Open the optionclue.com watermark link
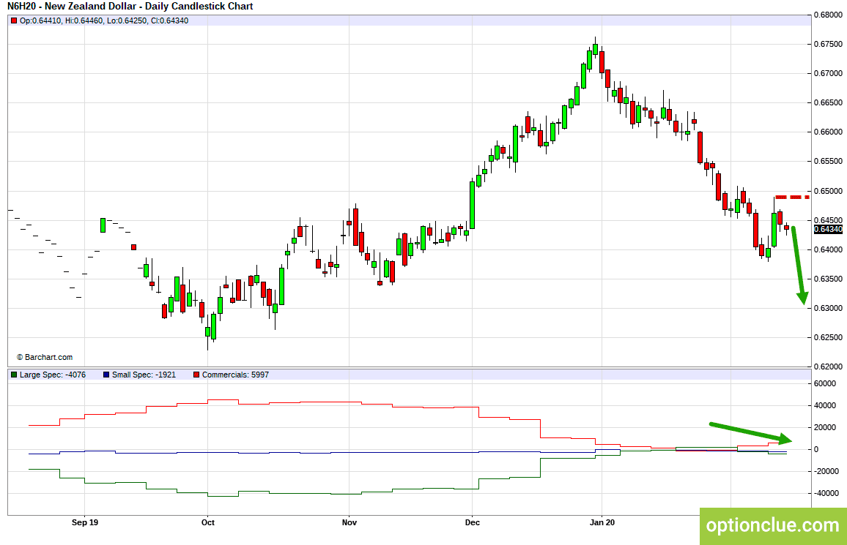Image resolution: width=847 pixels, height=545 pixels. (x=773, y=525)
